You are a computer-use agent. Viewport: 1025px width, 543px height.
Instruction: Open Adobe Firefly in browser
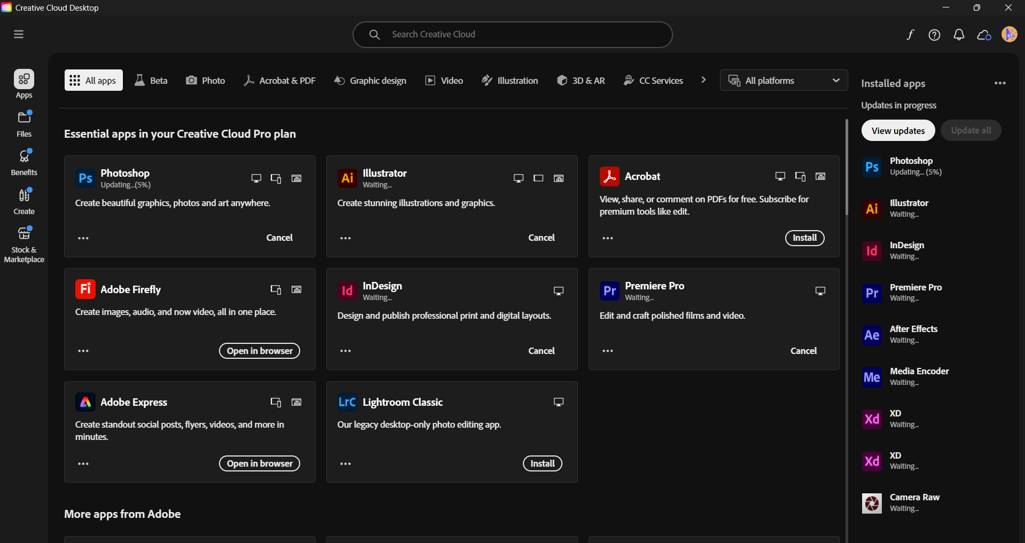(260, 351)
